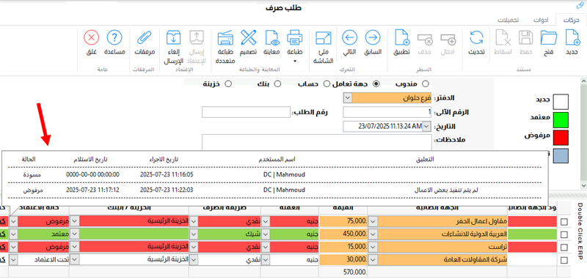Refresh data using the تحديث icon

[x=476, y=38]
